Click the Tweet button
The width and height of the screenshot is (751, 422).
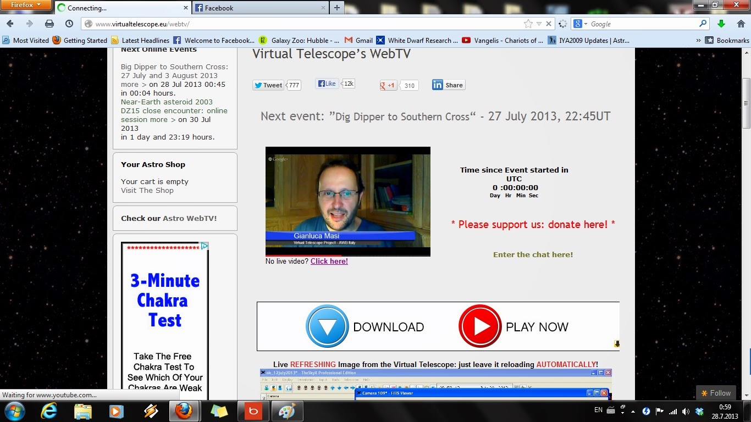[268, 85]
